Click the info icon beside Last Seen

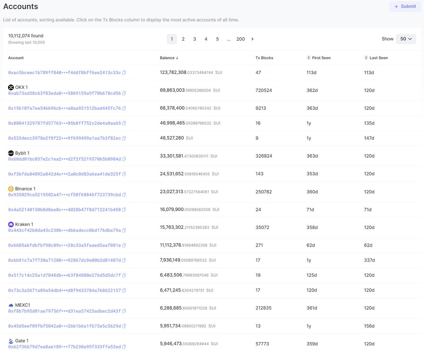point(366,58)
